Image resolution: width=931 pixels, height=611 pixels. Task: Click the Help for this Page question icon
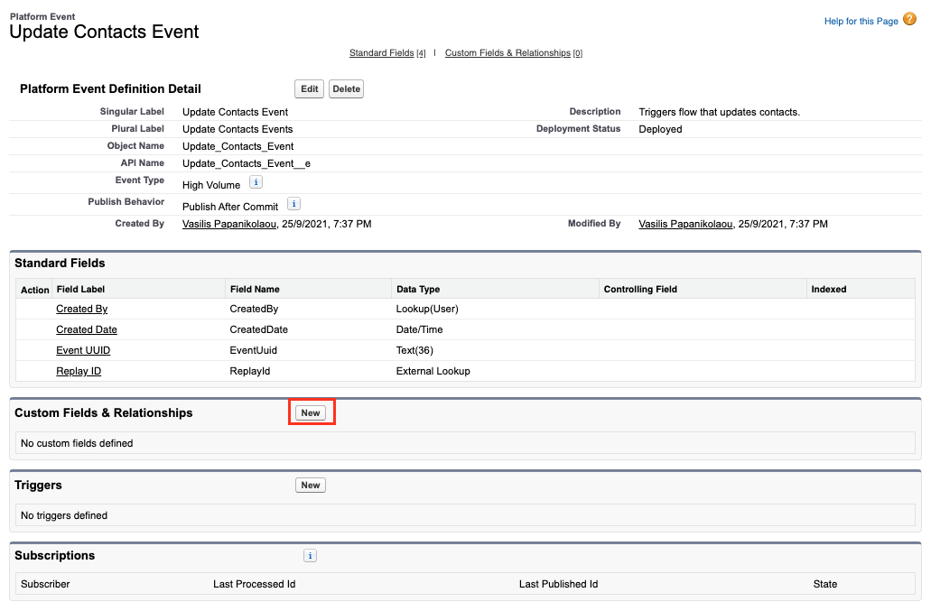[909, 19]
